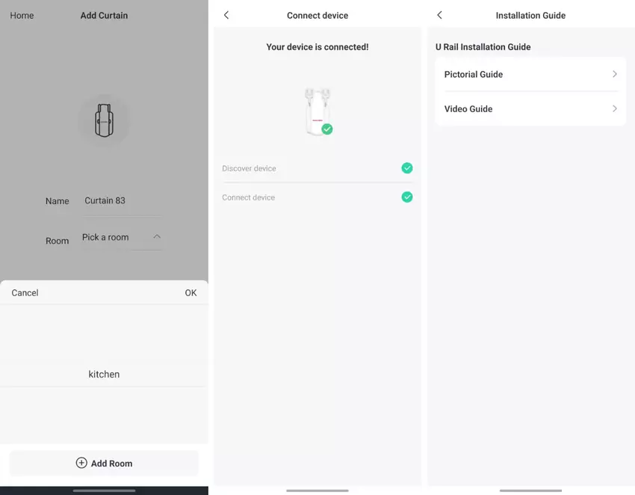The height and width of the screenshot is (495, 635).
Task: Click the Connect device green checkmark
Action: tap(406, 197)
